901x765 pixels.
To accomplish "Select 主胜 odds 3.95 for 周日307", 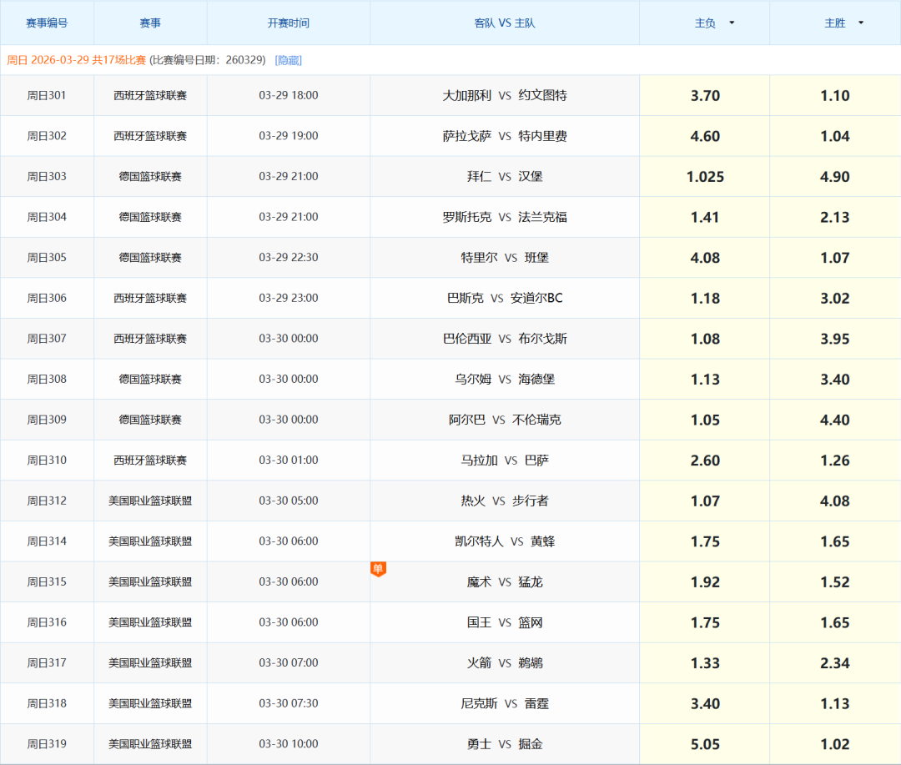I will (x=835, y=339).
